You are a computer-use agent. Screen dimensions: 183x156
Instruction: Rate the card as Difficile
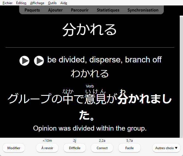(75, 148)
